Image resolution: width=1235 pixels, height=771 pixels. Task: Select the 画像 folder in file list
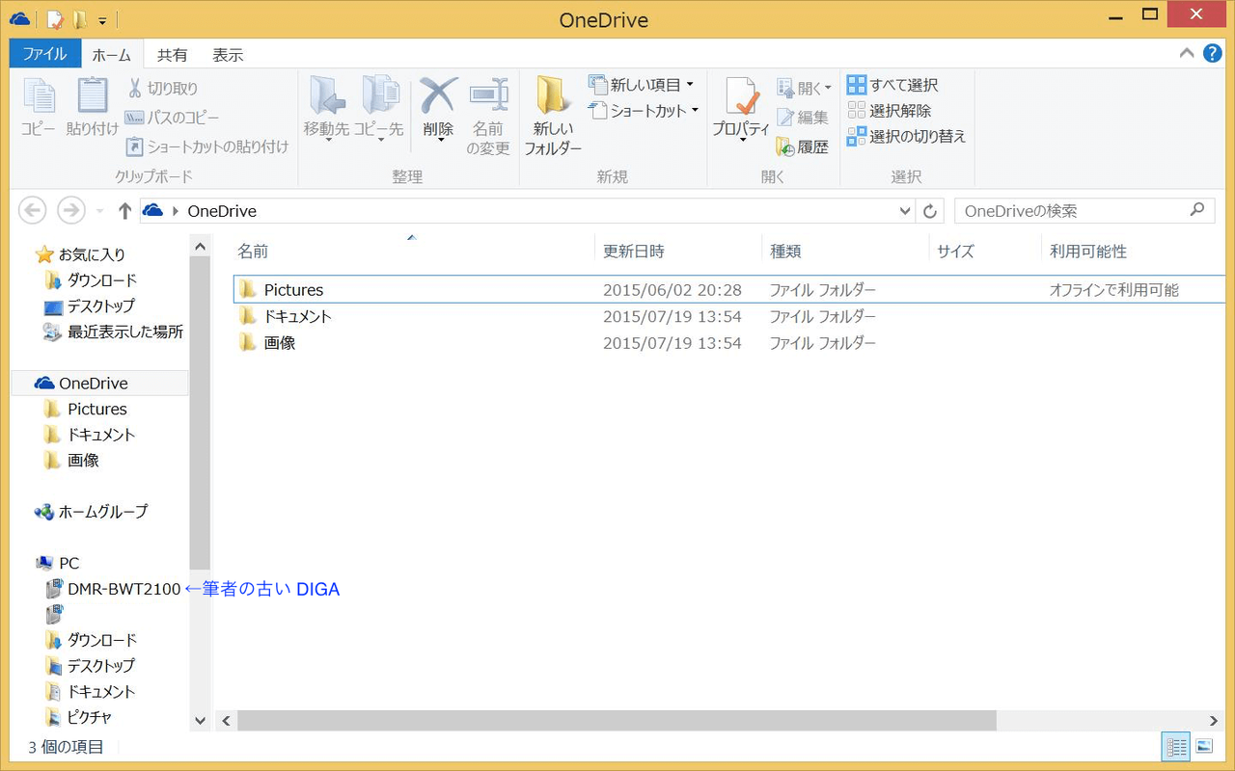click(x=729, y=342)
